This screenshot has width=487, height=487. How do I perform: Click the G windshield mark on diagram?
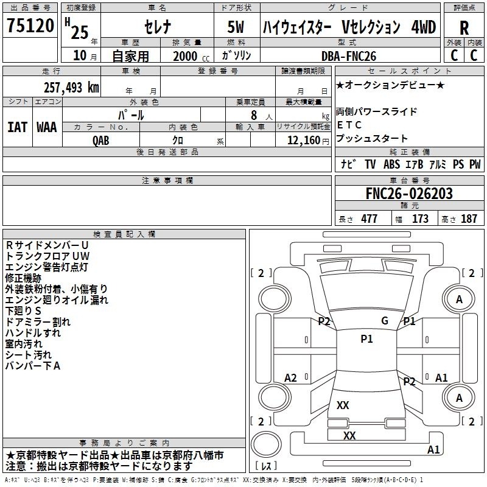(x=385, y=321)
